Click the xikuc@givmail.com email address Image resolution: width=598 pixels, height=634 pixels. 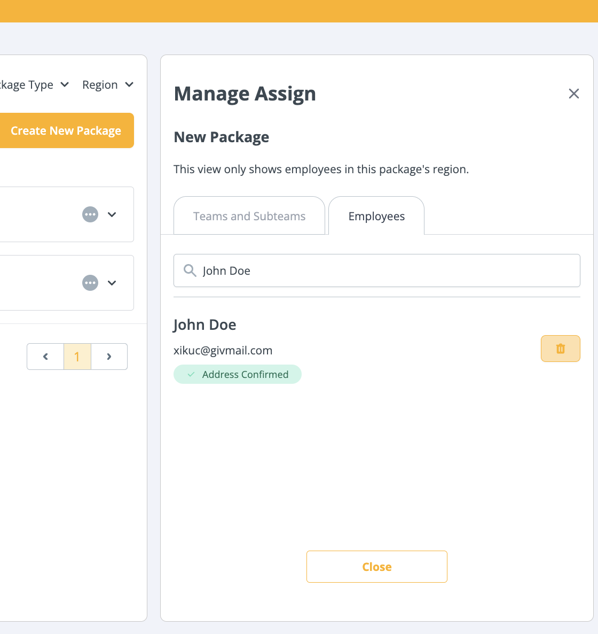point(223,351)
